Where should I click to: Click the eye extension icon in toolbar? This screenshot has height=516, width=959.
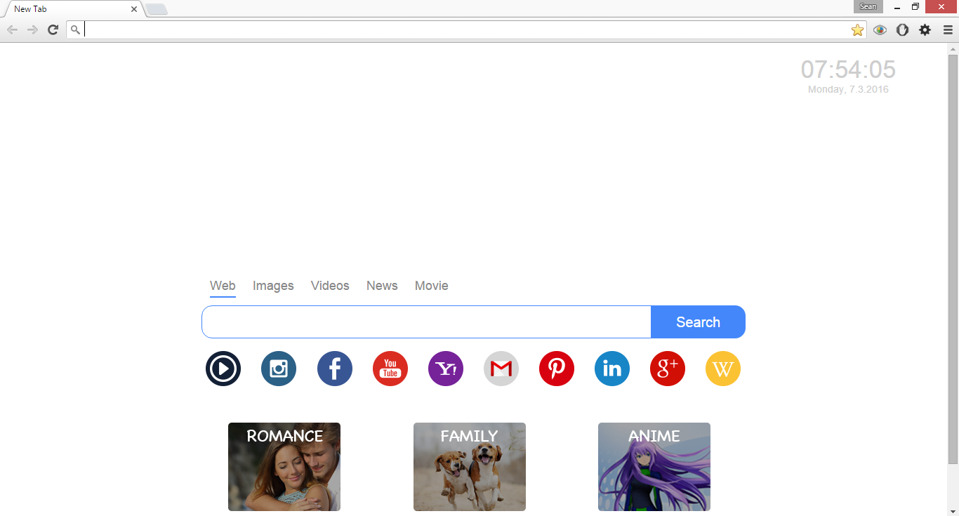[880, 29]
